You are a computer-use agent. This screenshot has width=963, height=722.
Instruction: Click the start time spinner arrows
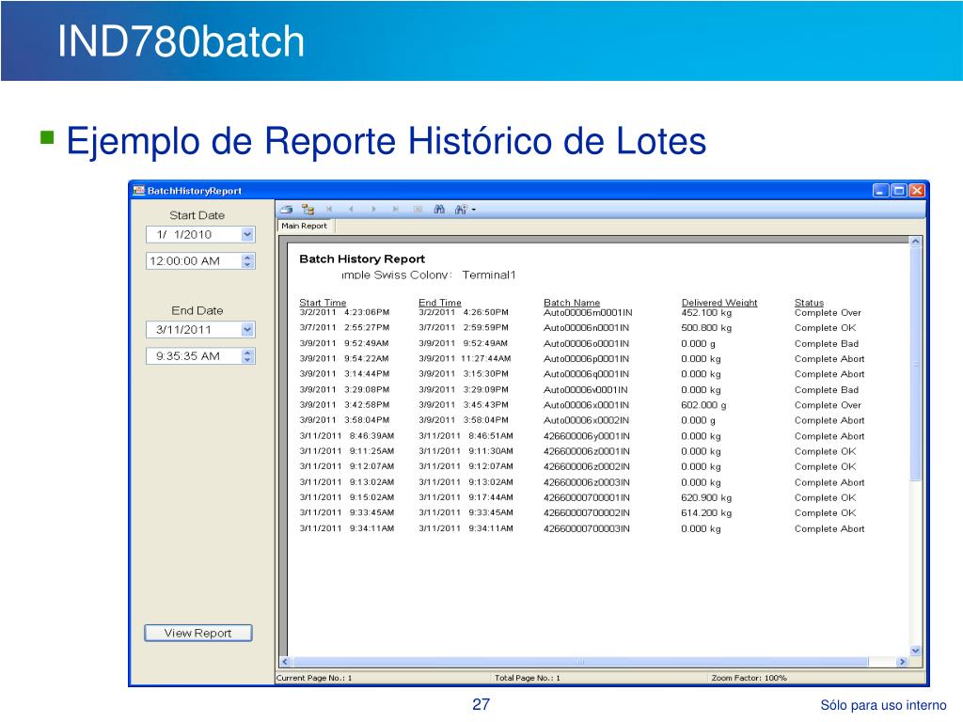click(x=247, y=261)
